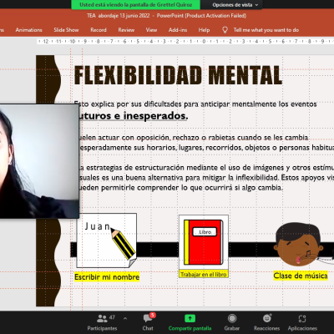The image size is (334, 334).
Task: Select the Trabajar en el libro caption
Action: tap(204, 274)
